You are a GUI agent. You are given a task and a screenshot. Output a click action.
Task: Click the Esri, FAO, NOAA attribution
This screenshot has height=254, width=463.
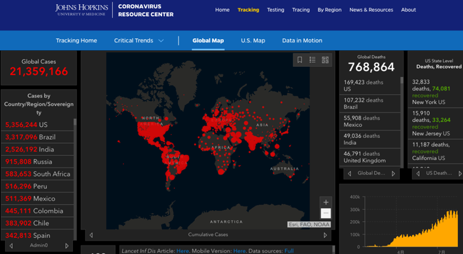click(x=309, y=225)
